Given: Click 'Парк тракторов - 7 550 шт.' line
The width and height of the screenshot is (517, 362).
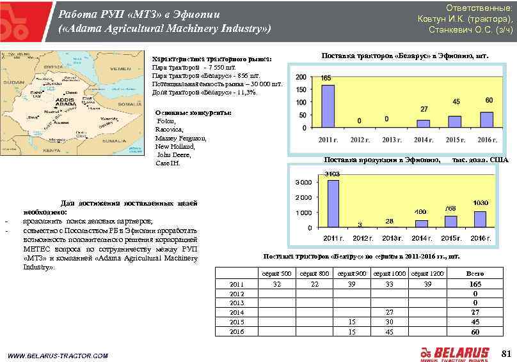Looking at the screenshot, I should 194,68.
